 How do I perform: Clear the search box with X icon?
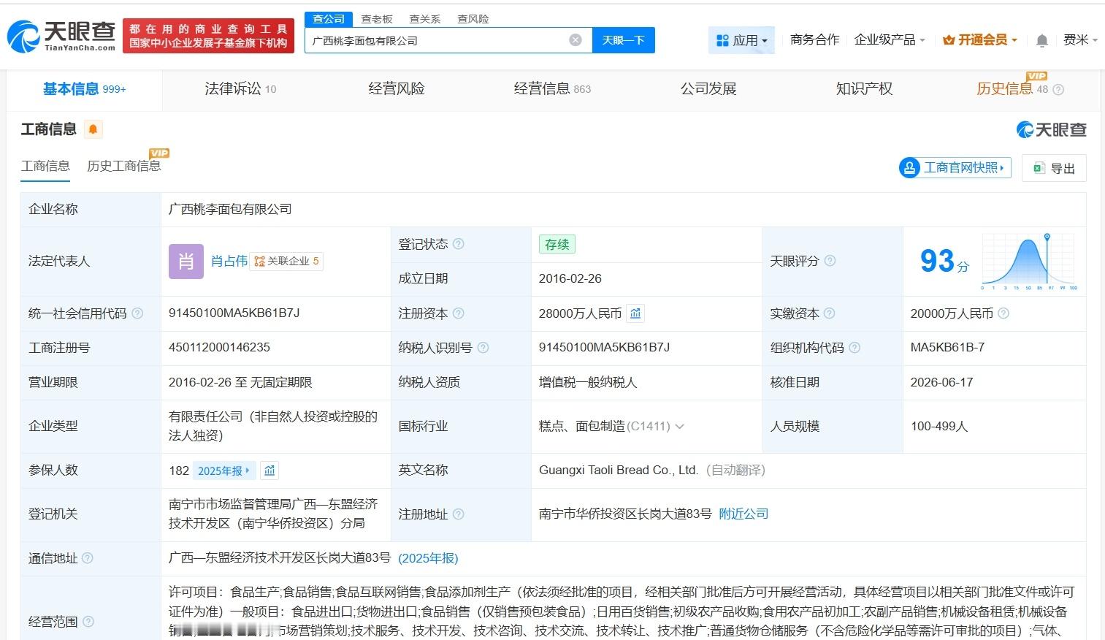click(x=576, y=40)
